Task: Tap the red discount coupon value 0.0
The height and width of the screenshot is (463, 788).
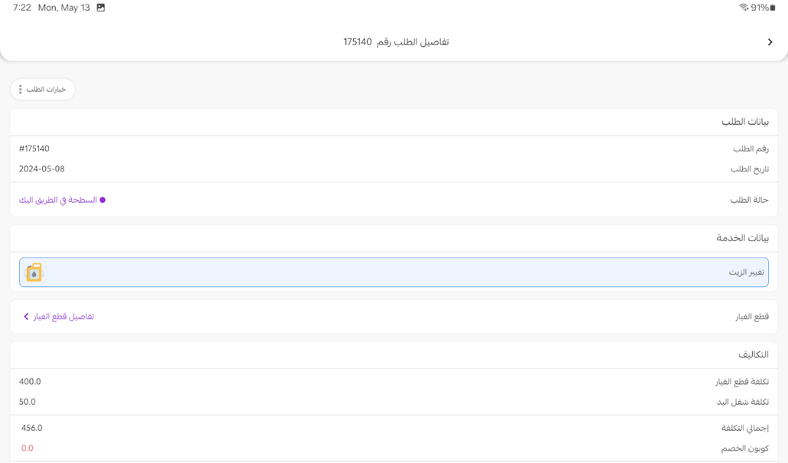Action: tap(27, 448)
